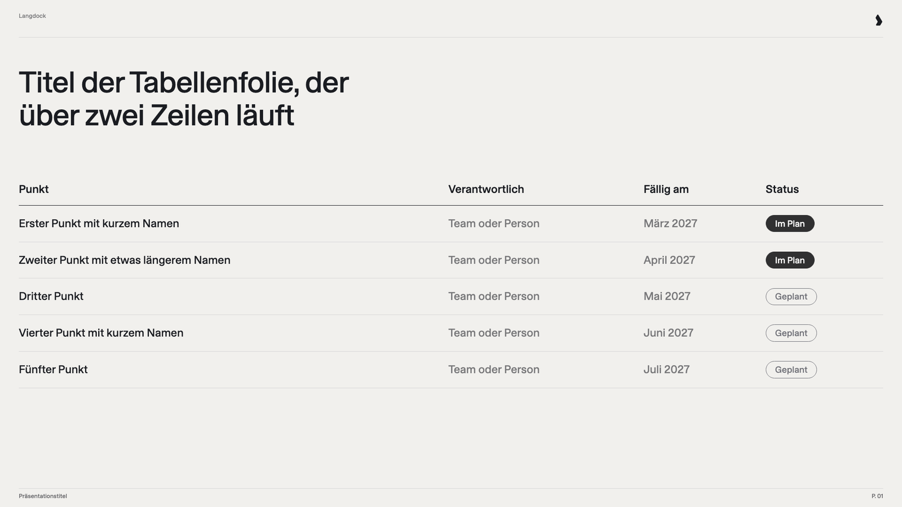The height and width of the screenshot is (507, 902).
Task: Select the 'Fünfter Punkt' cell
Action: 53,370
